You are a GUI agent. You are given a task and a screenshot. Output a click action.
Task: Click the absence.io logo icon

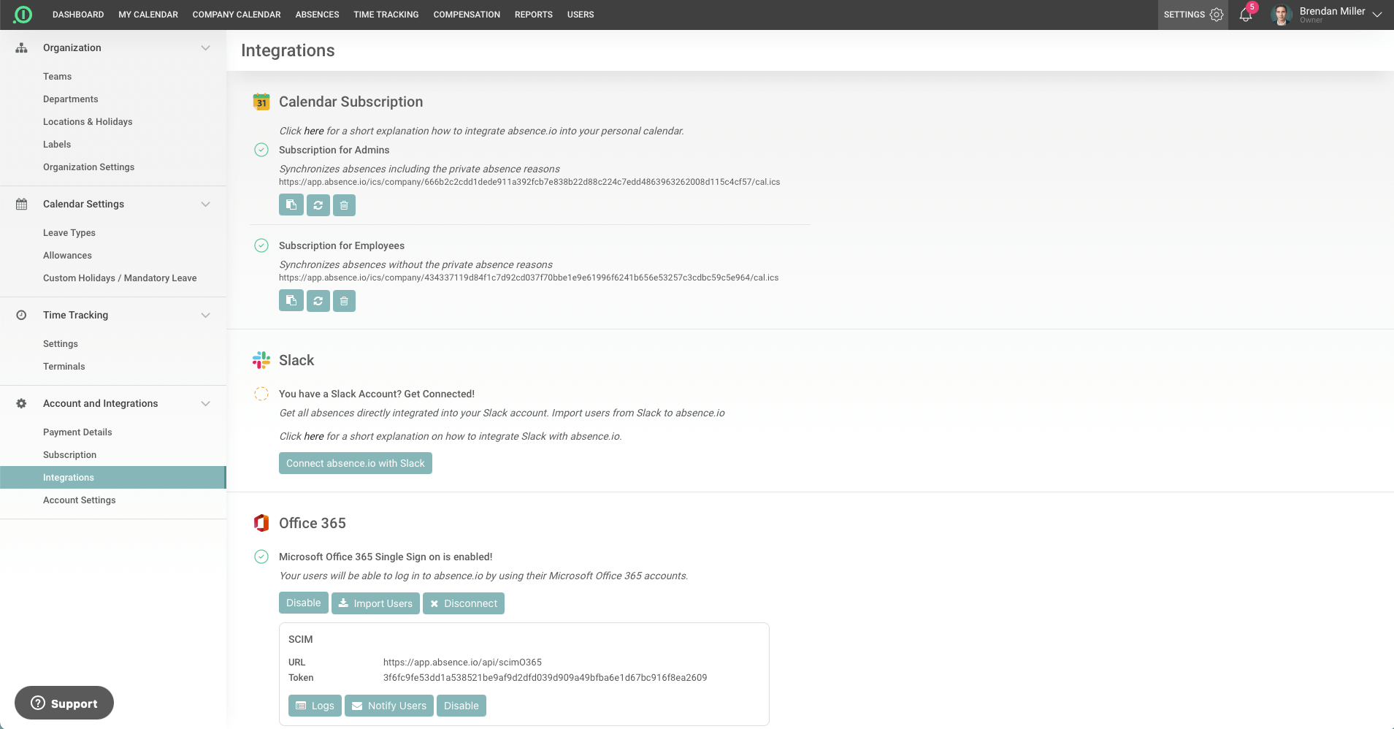[x=23, y=15]
